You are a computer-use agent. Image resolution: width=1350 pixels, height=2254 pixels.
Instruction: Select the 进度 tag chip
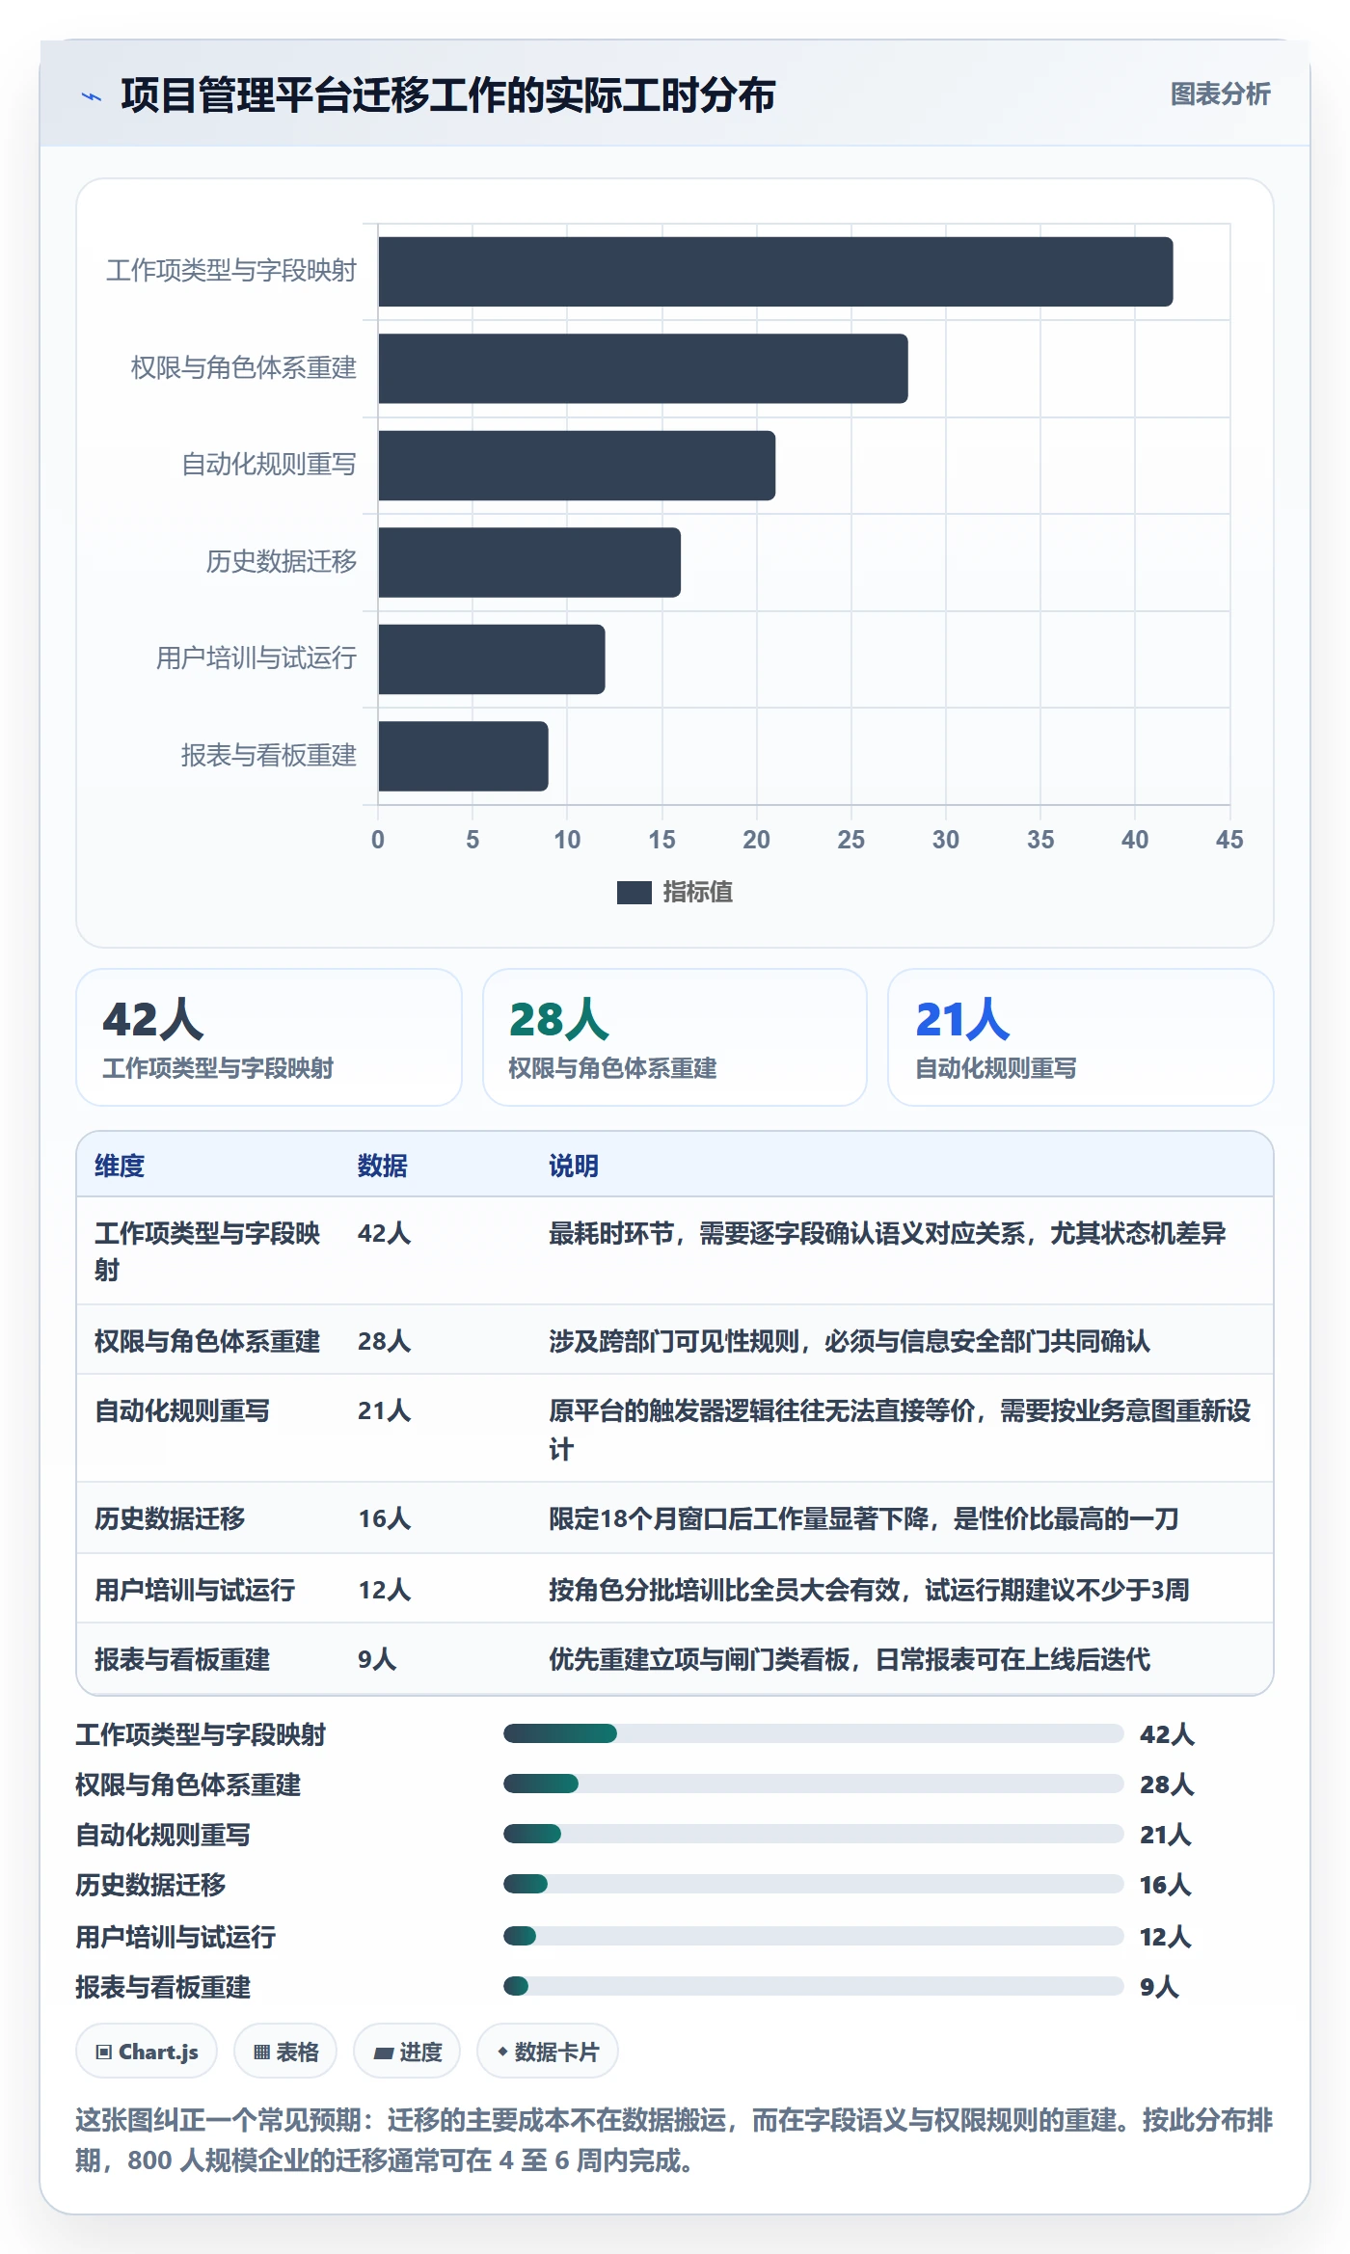(407, 2052)
